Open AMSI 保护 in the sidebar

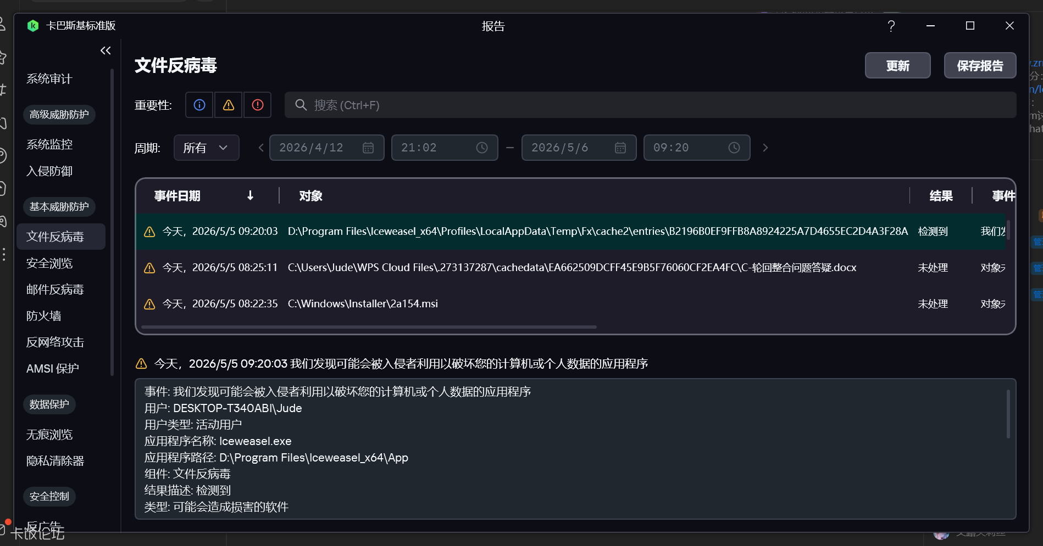53,369
